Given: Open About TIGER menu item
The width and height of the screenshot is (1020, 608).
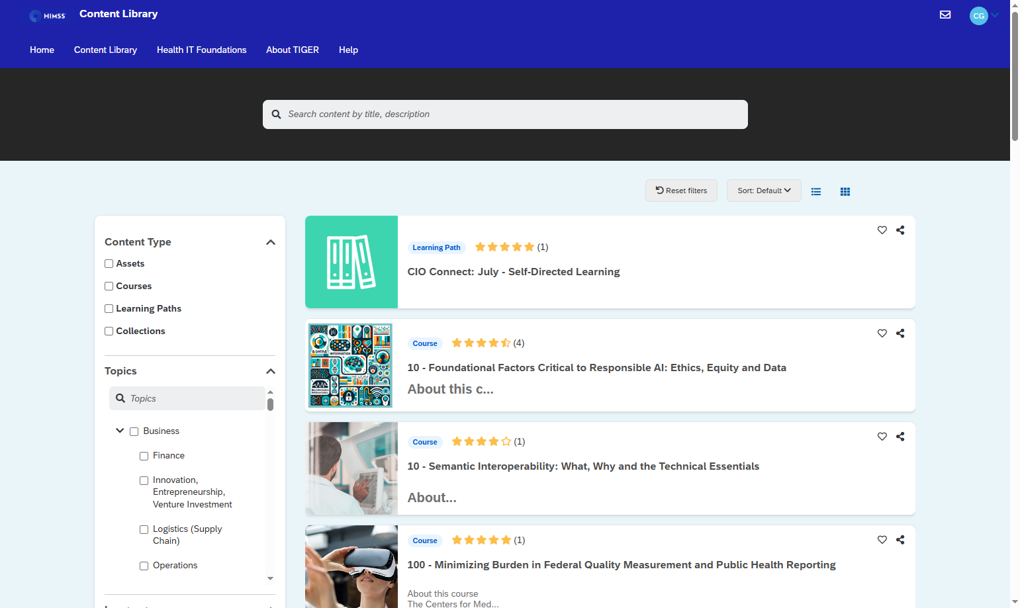Looking at the screenshot, I should pos(293,50).
